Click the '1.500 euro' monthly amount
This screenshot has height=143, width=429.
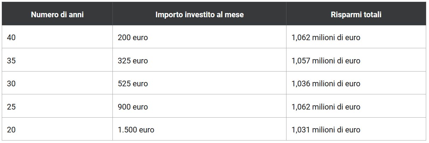[x=136, y=130]
